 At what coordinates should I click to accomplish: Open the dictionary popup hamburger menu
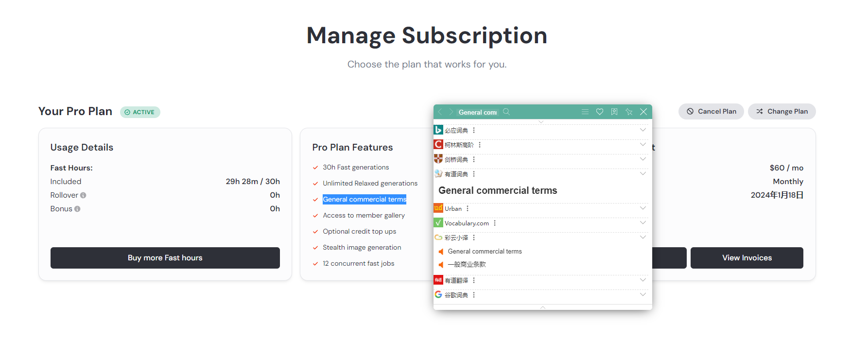click(585, 112)
